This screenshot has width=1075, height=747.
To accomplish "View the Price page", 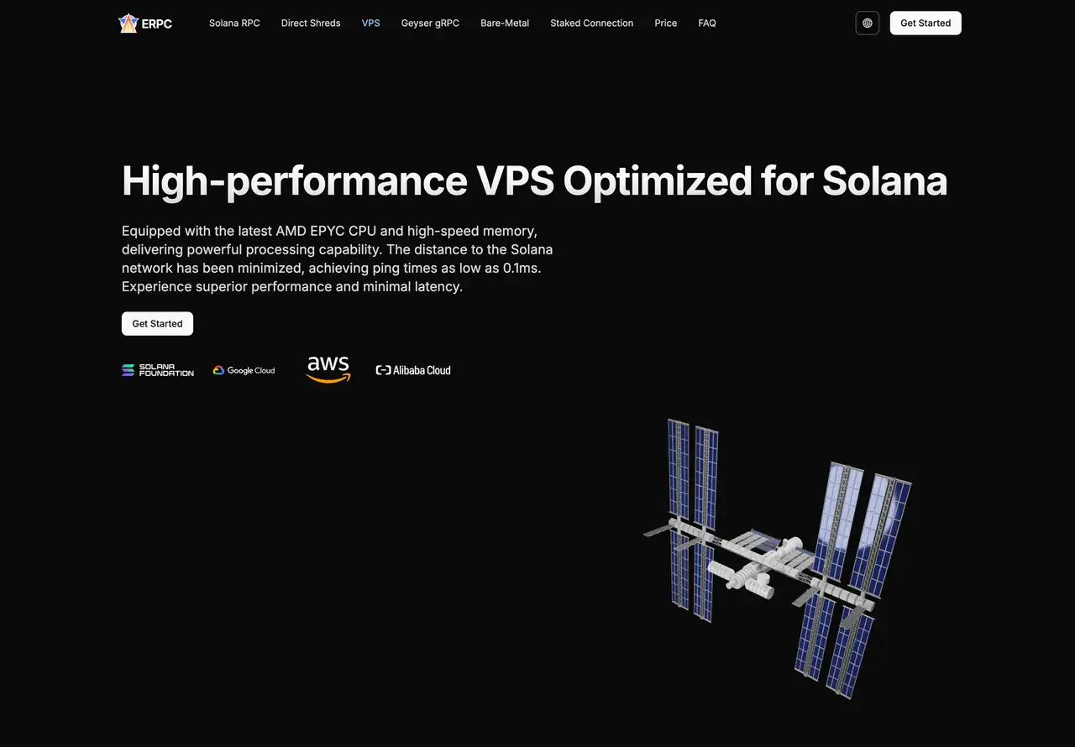I will coord(666,24).
